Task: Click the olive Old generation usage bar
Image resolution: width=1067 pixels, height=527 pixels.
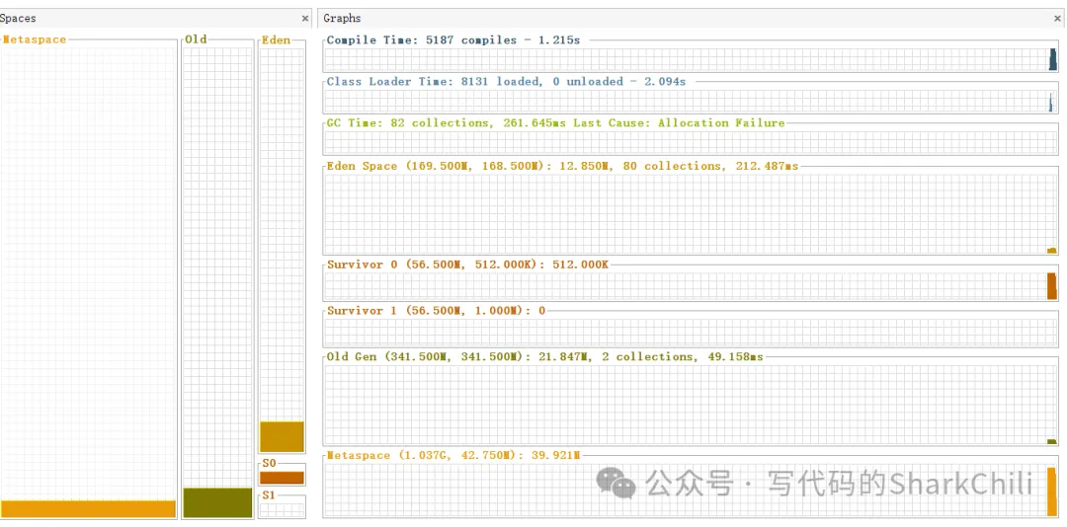Action: click(217, 502)
